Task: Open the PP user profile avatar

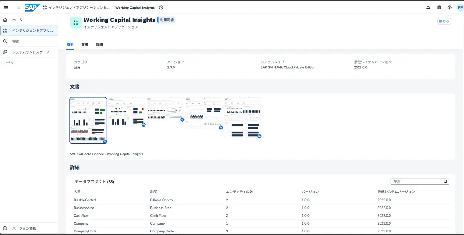Action: pyautogui.click(x=460, y=8)
